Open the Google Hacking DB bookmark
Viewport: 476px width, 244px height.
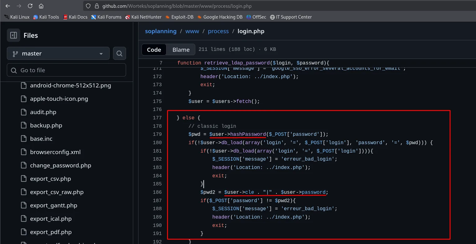220,17
